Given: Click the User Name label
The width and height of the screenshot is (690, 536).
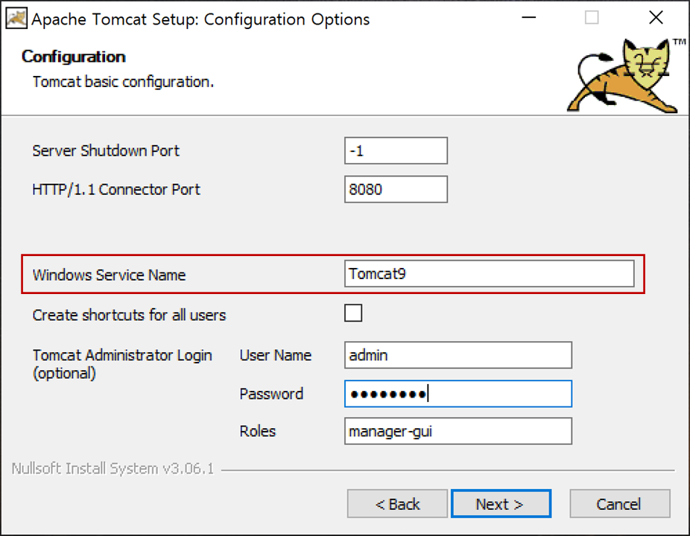Looking at the screenshot, I should [x=276, y=355].
